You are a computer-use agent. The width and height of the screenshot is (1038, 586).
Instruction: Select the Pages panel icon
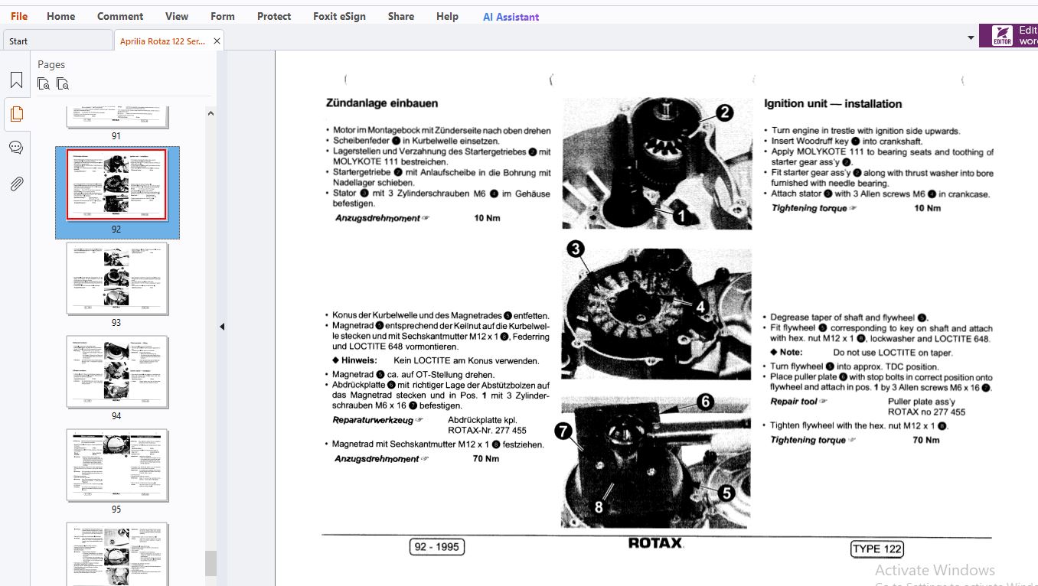(16, 114)
